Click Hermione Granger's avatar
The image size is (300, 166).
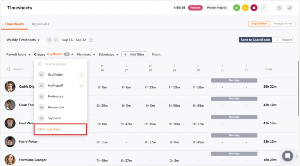[x=10, y=160]
